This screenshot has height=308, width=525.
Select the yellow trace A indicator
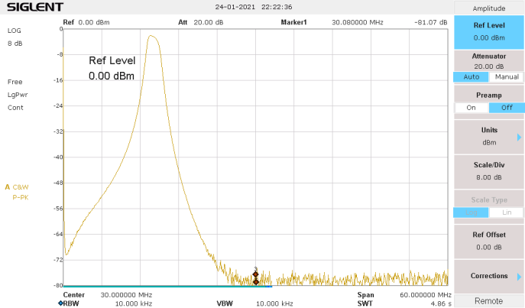pos(8,186)
